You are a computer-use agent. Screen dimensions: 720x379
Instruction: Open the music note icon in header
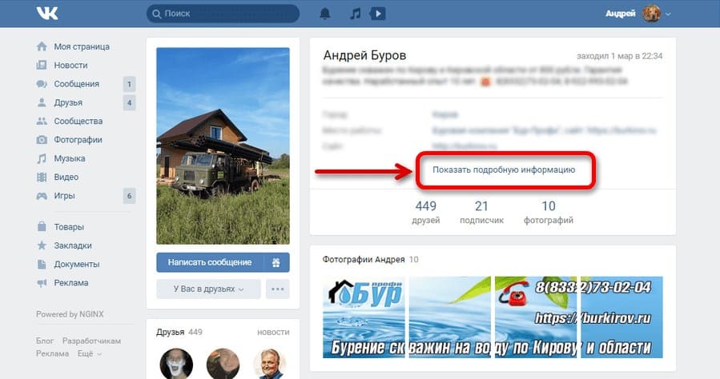click(356, 14)
